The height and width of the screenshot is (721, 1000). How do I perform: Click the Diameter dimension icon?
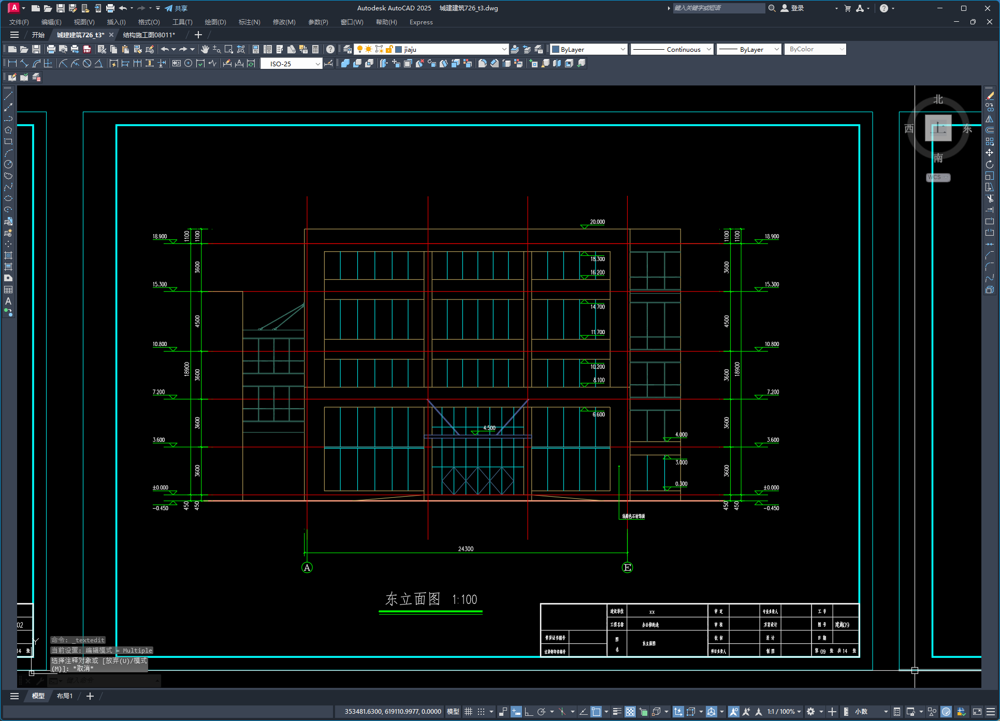pyautogui.click(x=87, y=63)
